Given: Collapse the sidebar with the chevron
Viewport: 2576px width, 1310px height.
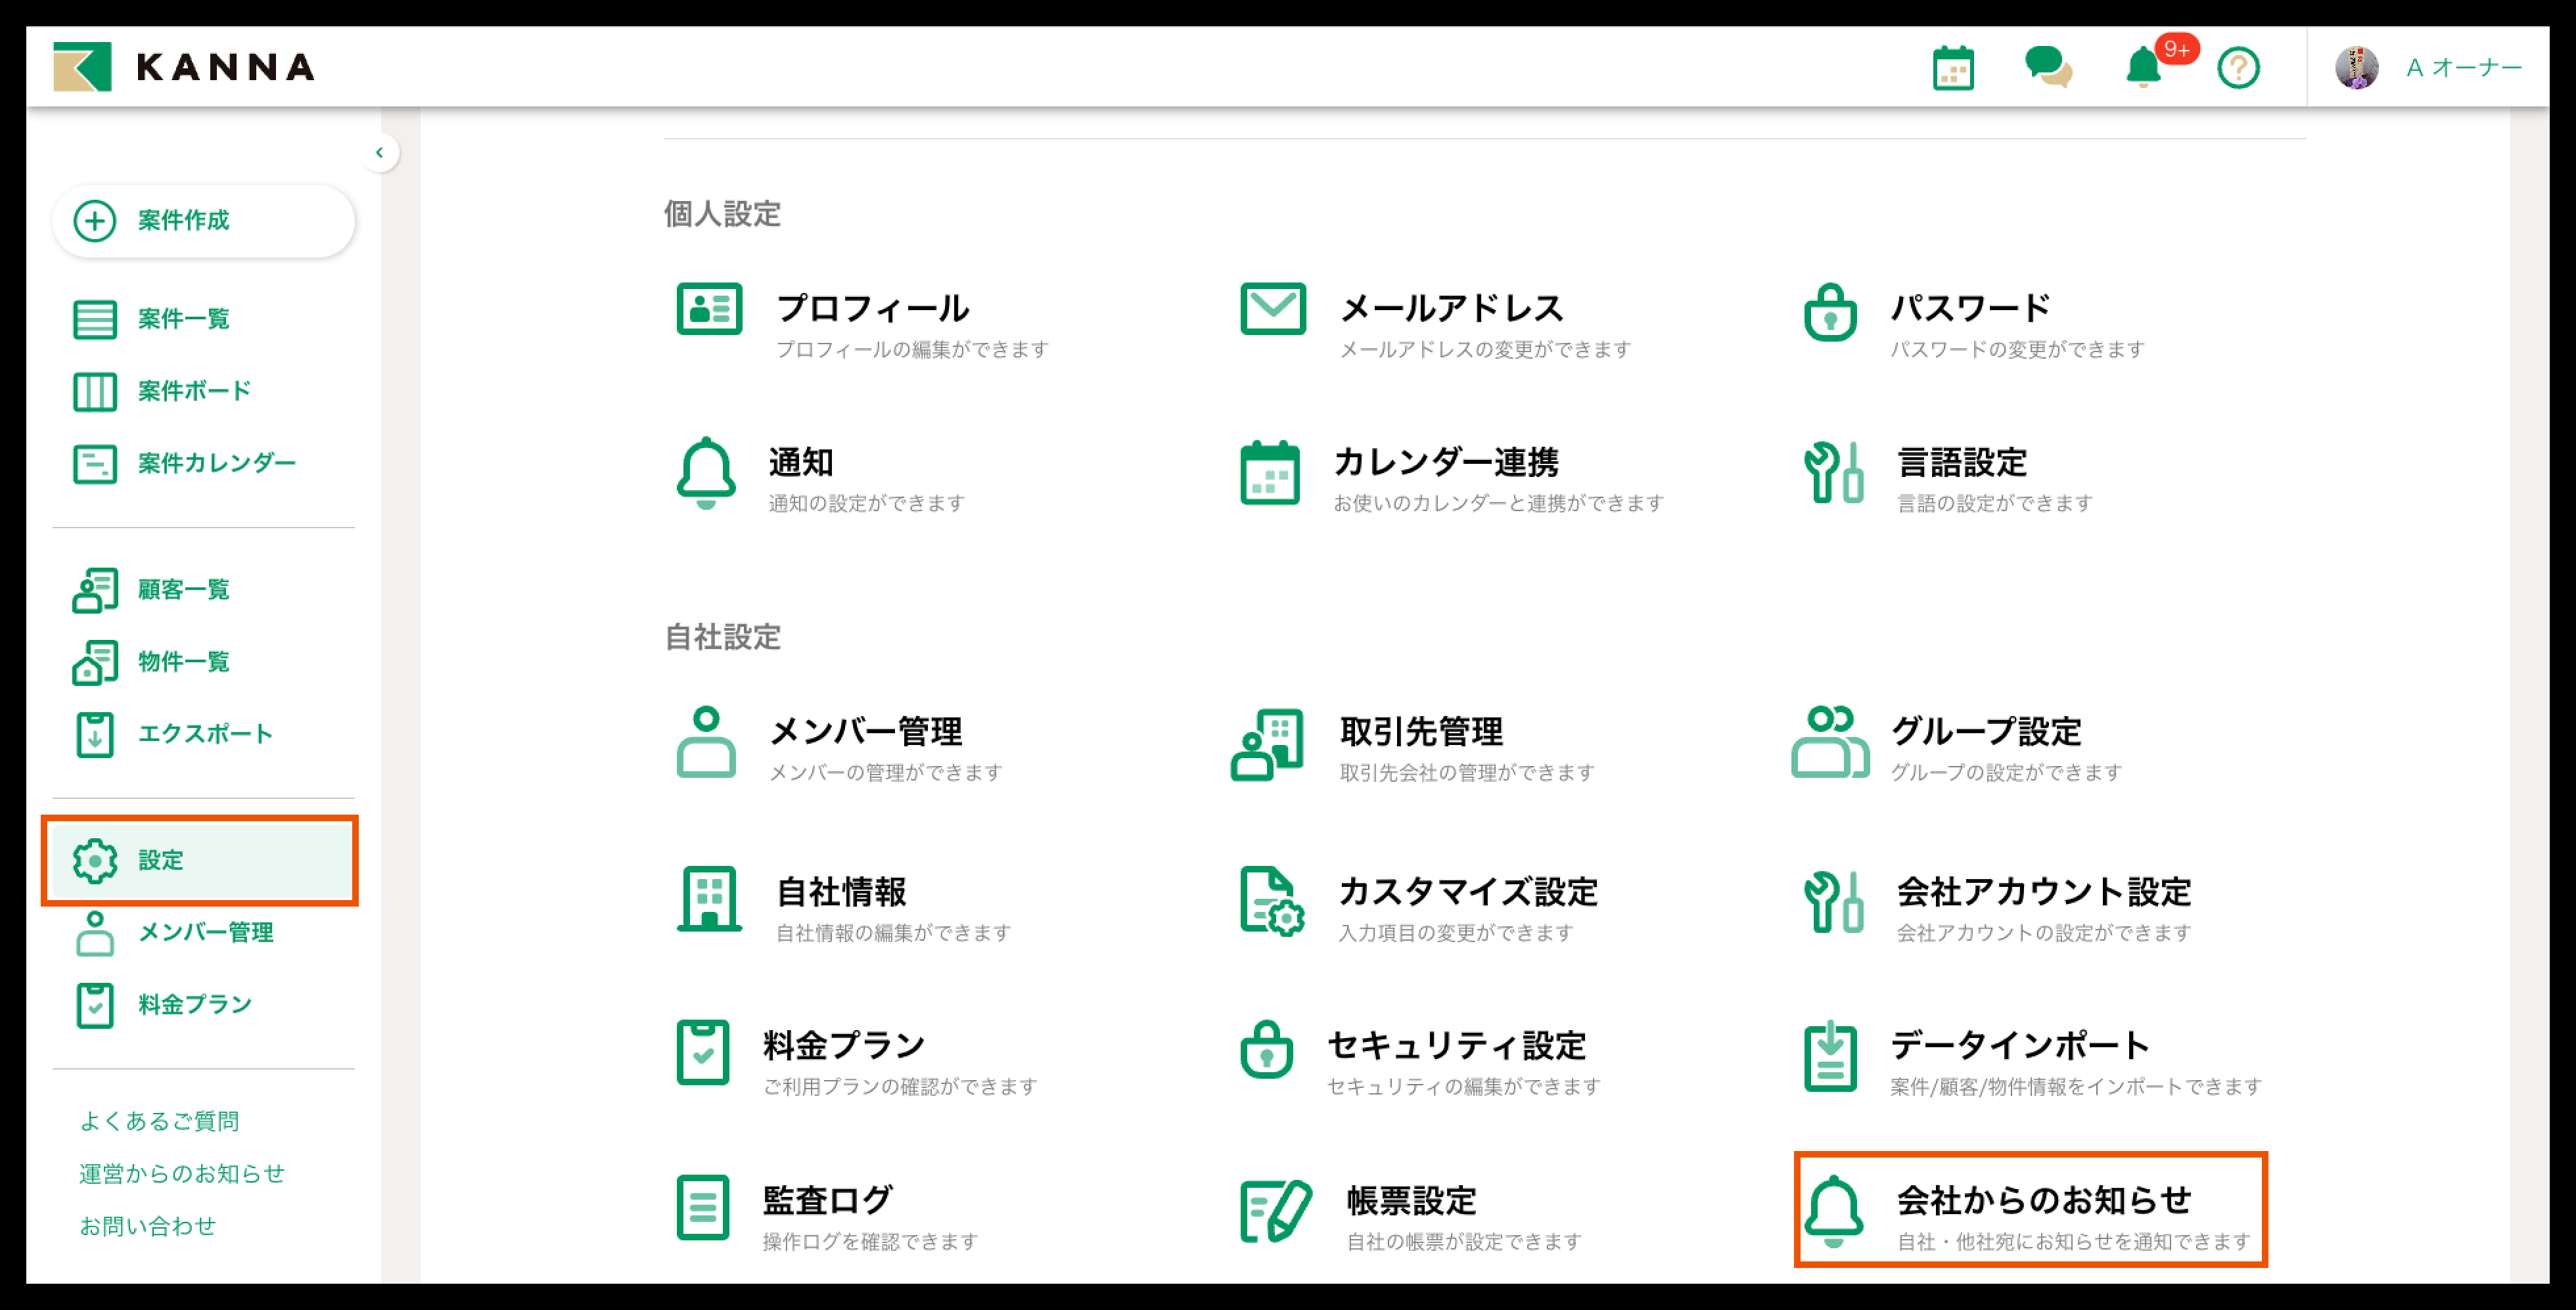Looking at the screenshot, I should coord(380,152).
